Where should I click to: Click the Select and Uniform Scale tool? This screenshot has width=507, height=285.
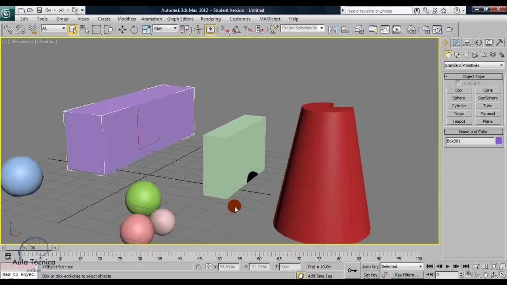[x=146, y=29]
